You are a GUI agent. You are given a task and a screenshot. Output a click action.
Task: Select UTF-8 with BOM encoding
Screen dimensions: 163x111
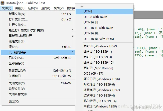104,17
